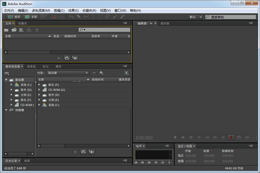Select the Lasso Selection tool
This screenshot has width=260, height=173.
(x=108, y=16)
